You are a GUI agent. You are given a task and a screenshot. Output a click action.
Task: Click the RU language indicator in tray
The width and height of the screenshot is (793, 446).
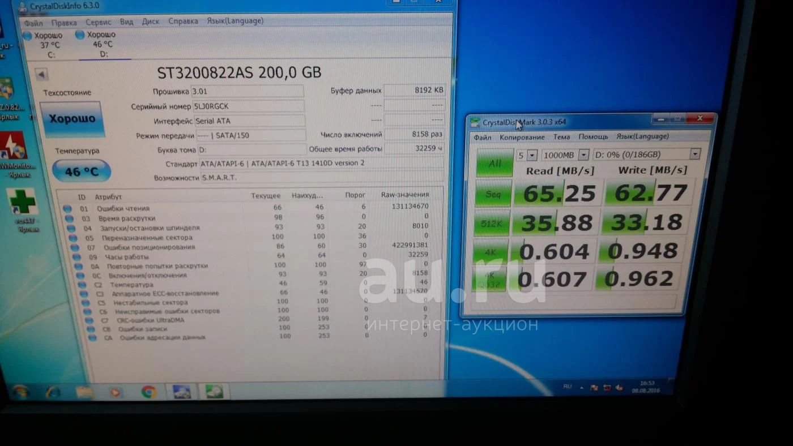(567, 386)
